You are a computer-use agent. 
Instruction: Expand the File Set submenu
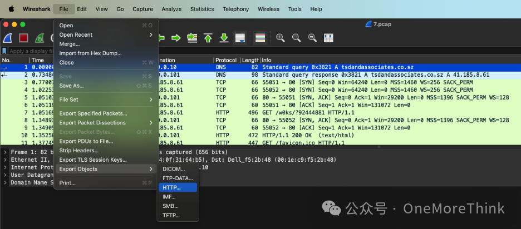106,99
